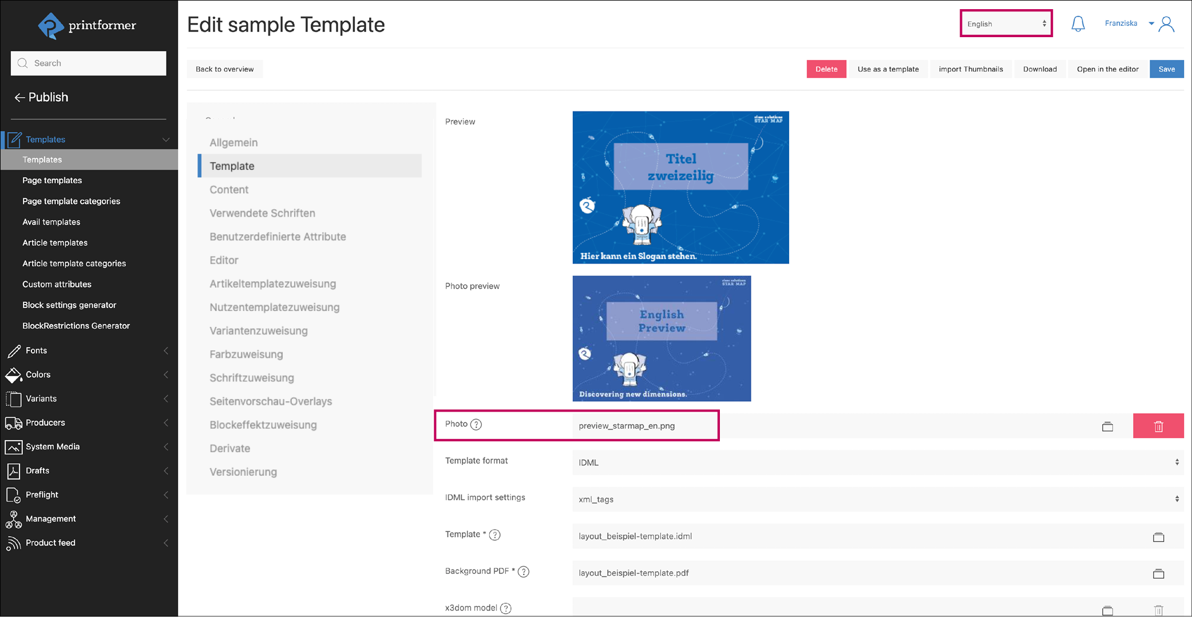Click the sidebar Search field
This screenshot has height=618, width=1192.
[89, 63]
